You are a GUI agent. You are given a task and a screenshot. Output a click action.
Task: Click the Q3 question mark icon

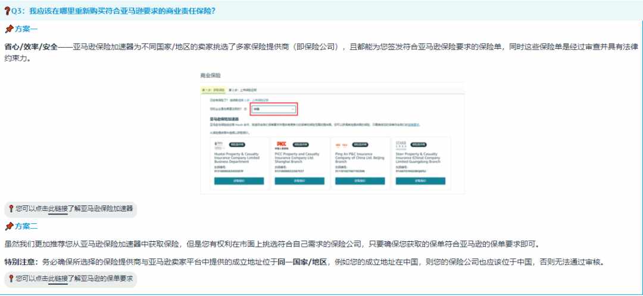click(7, 11)
